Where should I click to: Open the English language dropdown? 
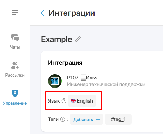point(82,101)
